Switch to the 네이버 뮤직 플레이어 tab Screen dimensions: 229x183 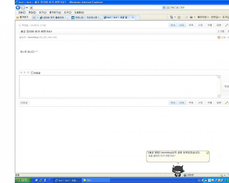[55, 18]
